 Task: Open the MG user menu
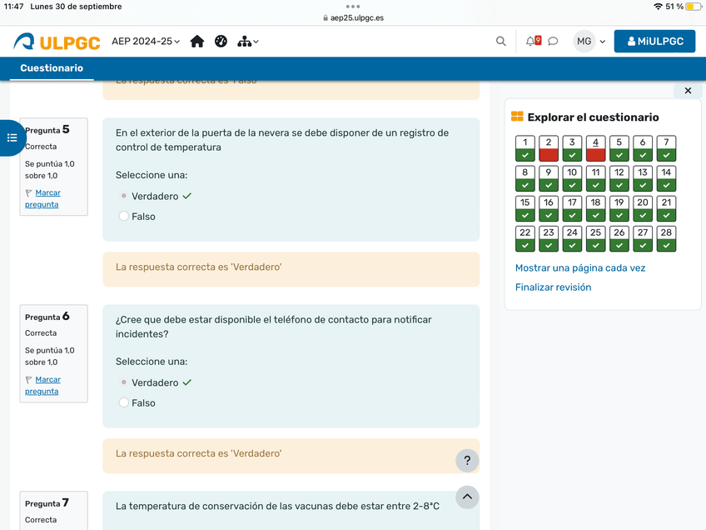589,42
